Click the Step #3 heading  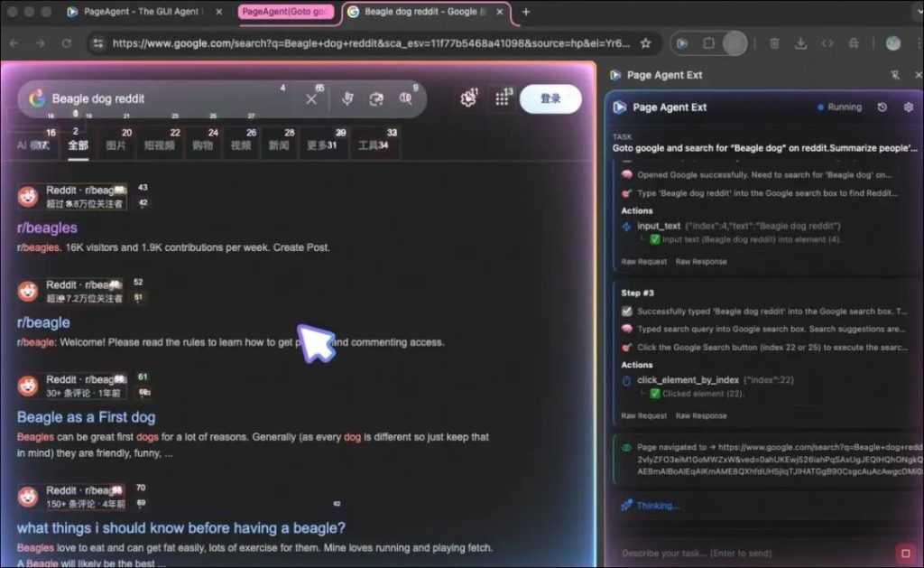tap(637, 293)
